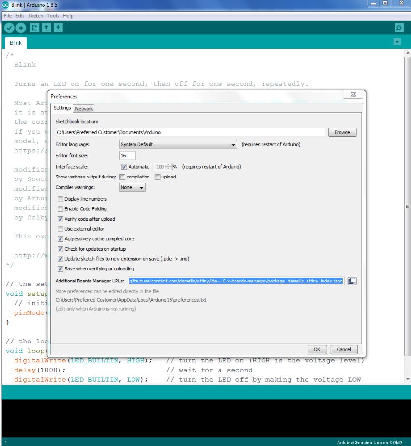Create a new sketch with the New icon
This screenshot has width=411, height=446.
tap(35, 28)
